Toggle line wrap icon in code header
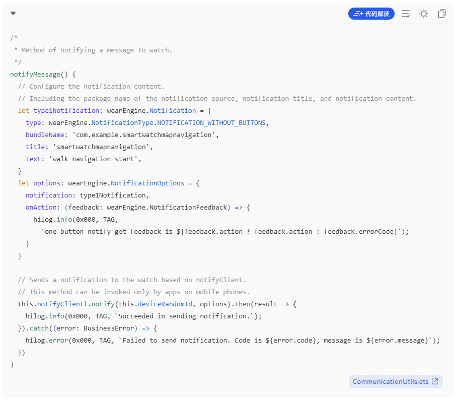This screenshot has width=456, height=400. (x=406, y=14)
